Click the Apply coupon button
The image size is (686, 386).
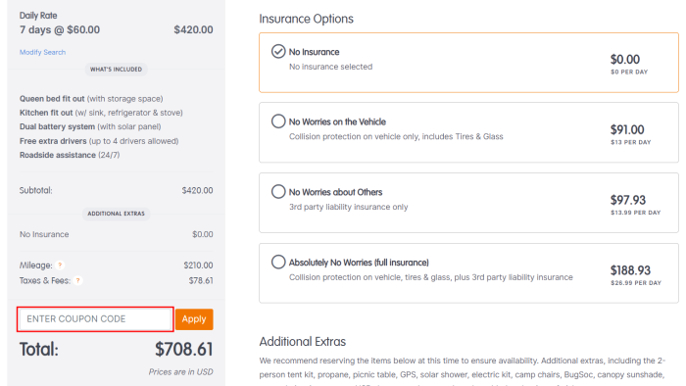(194, 319)
